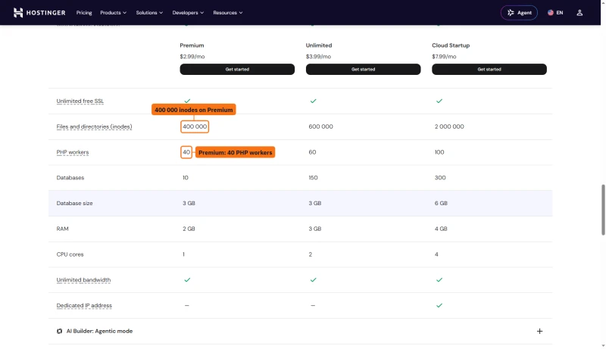Click the Hostinger logo
Image resolution: width=606 pixels, height=349 pixels.
point(39,13)
